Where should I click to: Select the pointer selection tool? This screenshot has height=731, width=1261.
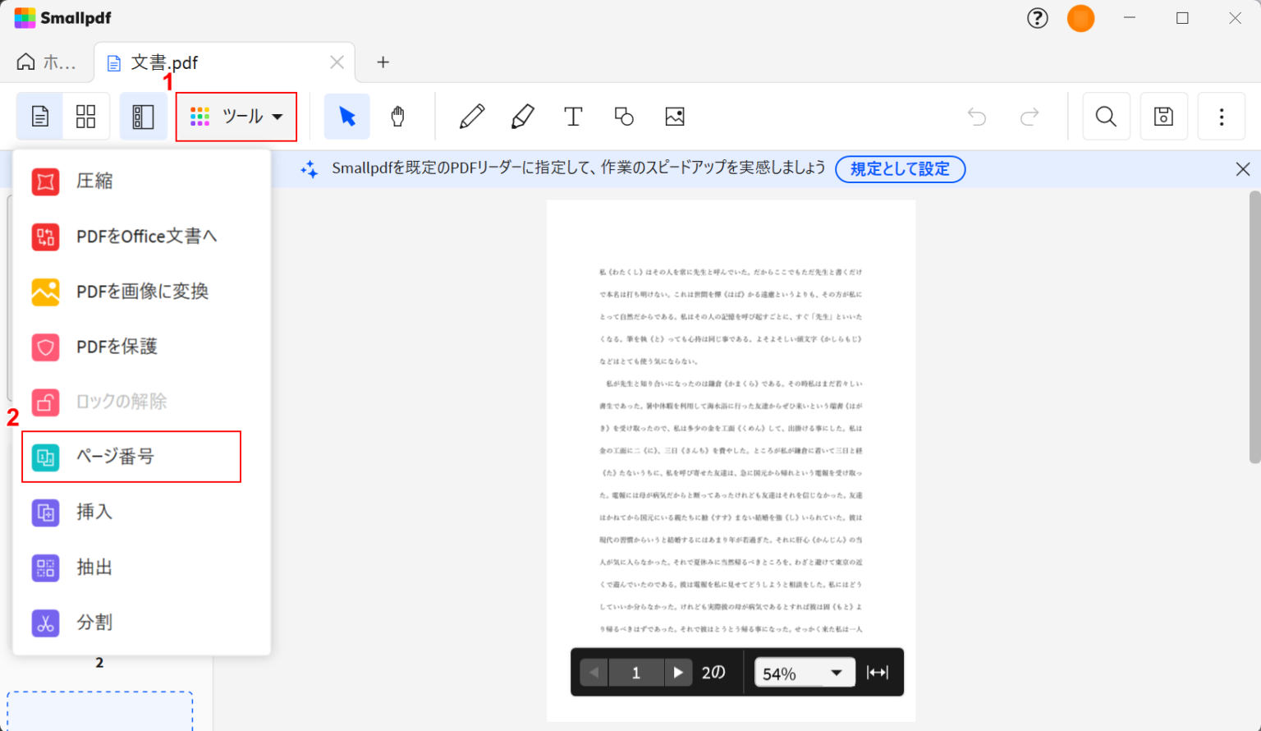pos(346,116)
